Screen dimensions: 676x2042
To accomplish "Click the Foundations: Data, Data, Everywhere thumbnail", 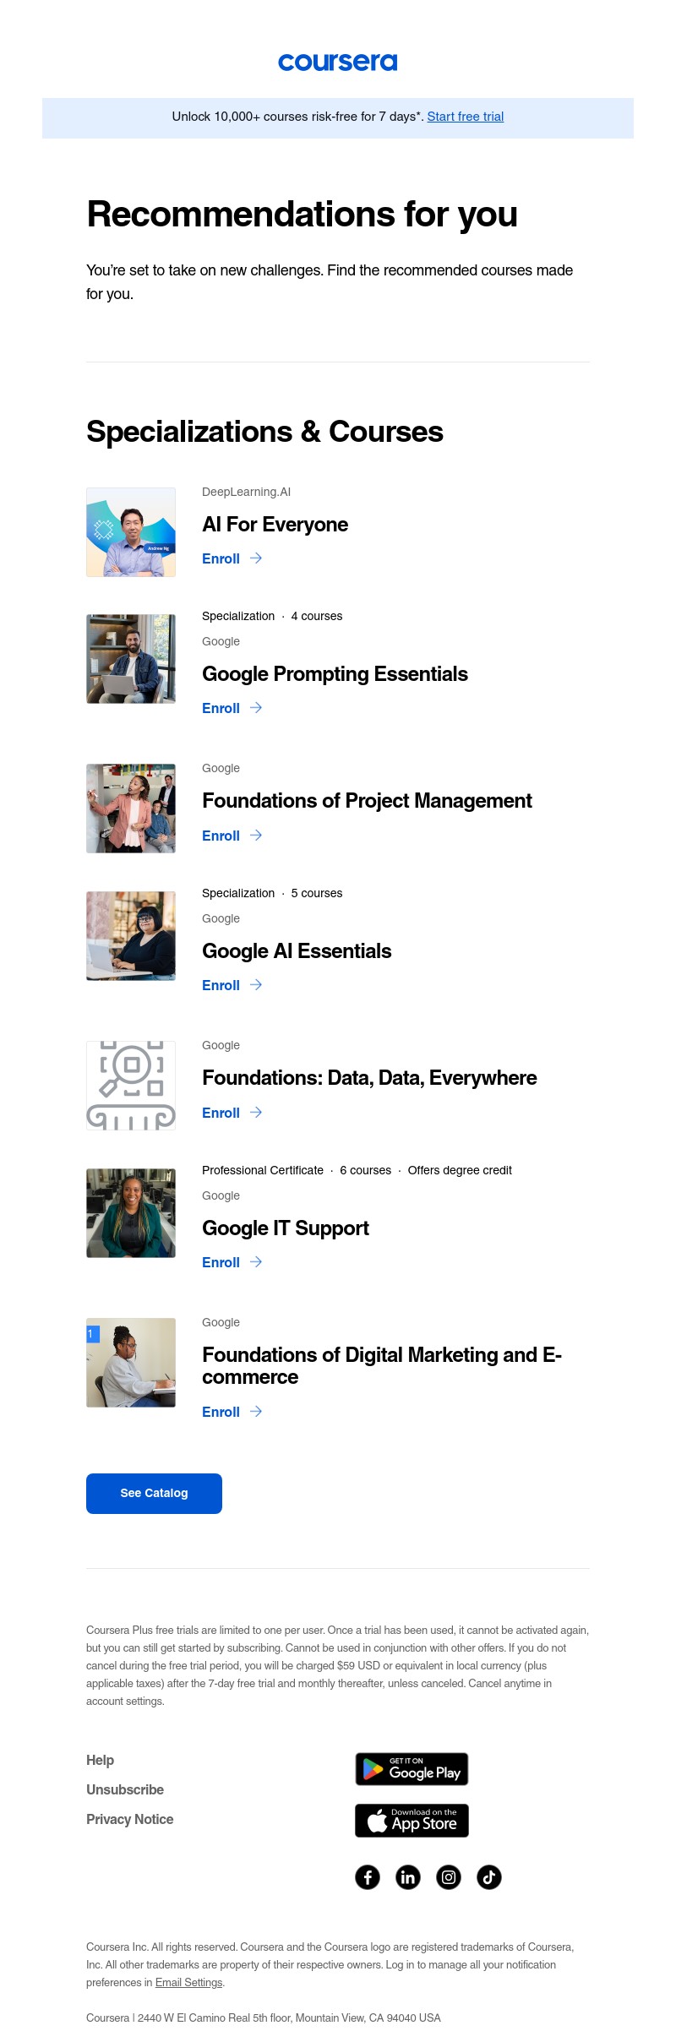I will 131,1085.
